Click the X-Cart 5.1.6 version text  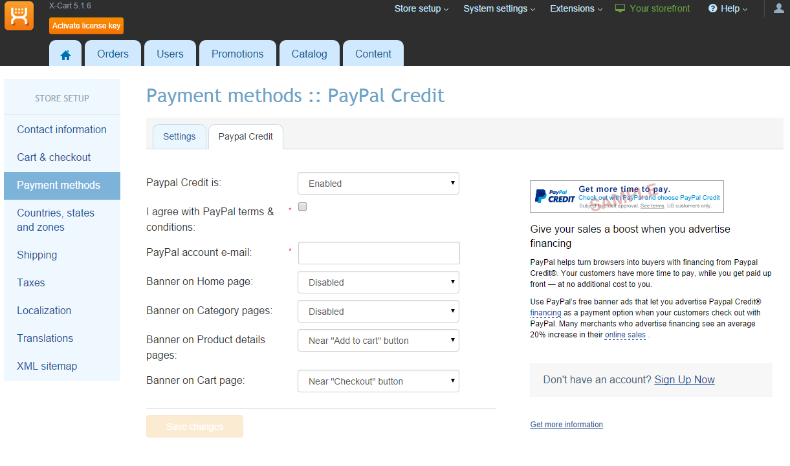click(x=70, y=5)
